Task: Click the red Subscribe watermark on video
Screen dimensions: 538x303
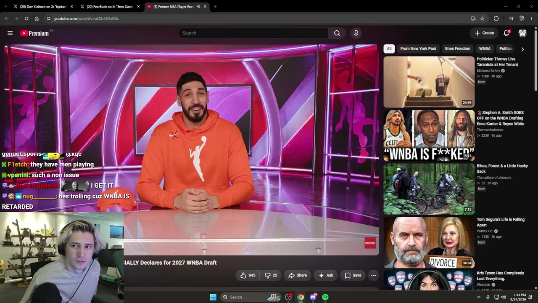Action: (x=370, y=243)
